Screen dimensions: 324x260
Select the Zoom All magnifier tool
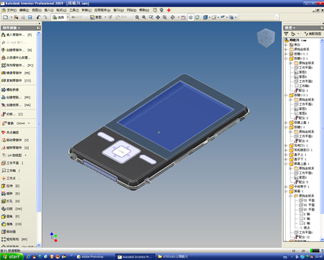[137, 17]
